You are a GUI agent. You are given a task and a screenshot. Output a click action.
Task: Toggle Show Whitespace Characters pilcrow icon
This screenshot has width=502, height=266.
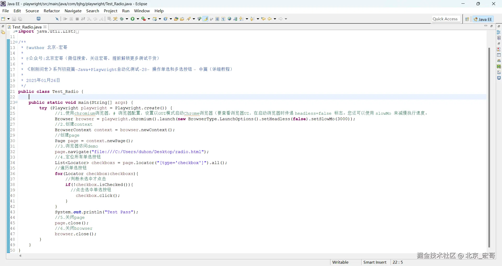pyautogui.click(x=223, y=19)
